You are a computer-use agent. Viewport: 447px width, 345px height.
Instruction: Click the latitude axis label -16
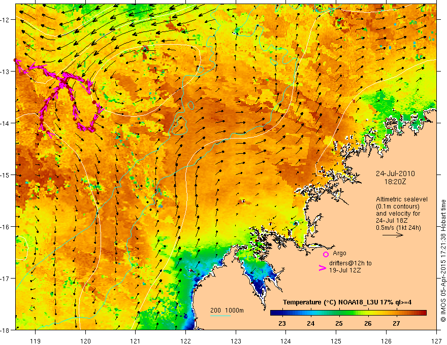[x=5, y=227]
